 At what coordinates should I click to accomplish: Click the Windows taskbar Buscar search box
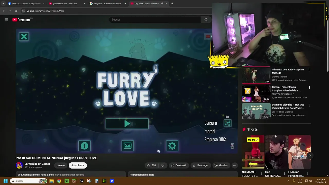(29, 181)
